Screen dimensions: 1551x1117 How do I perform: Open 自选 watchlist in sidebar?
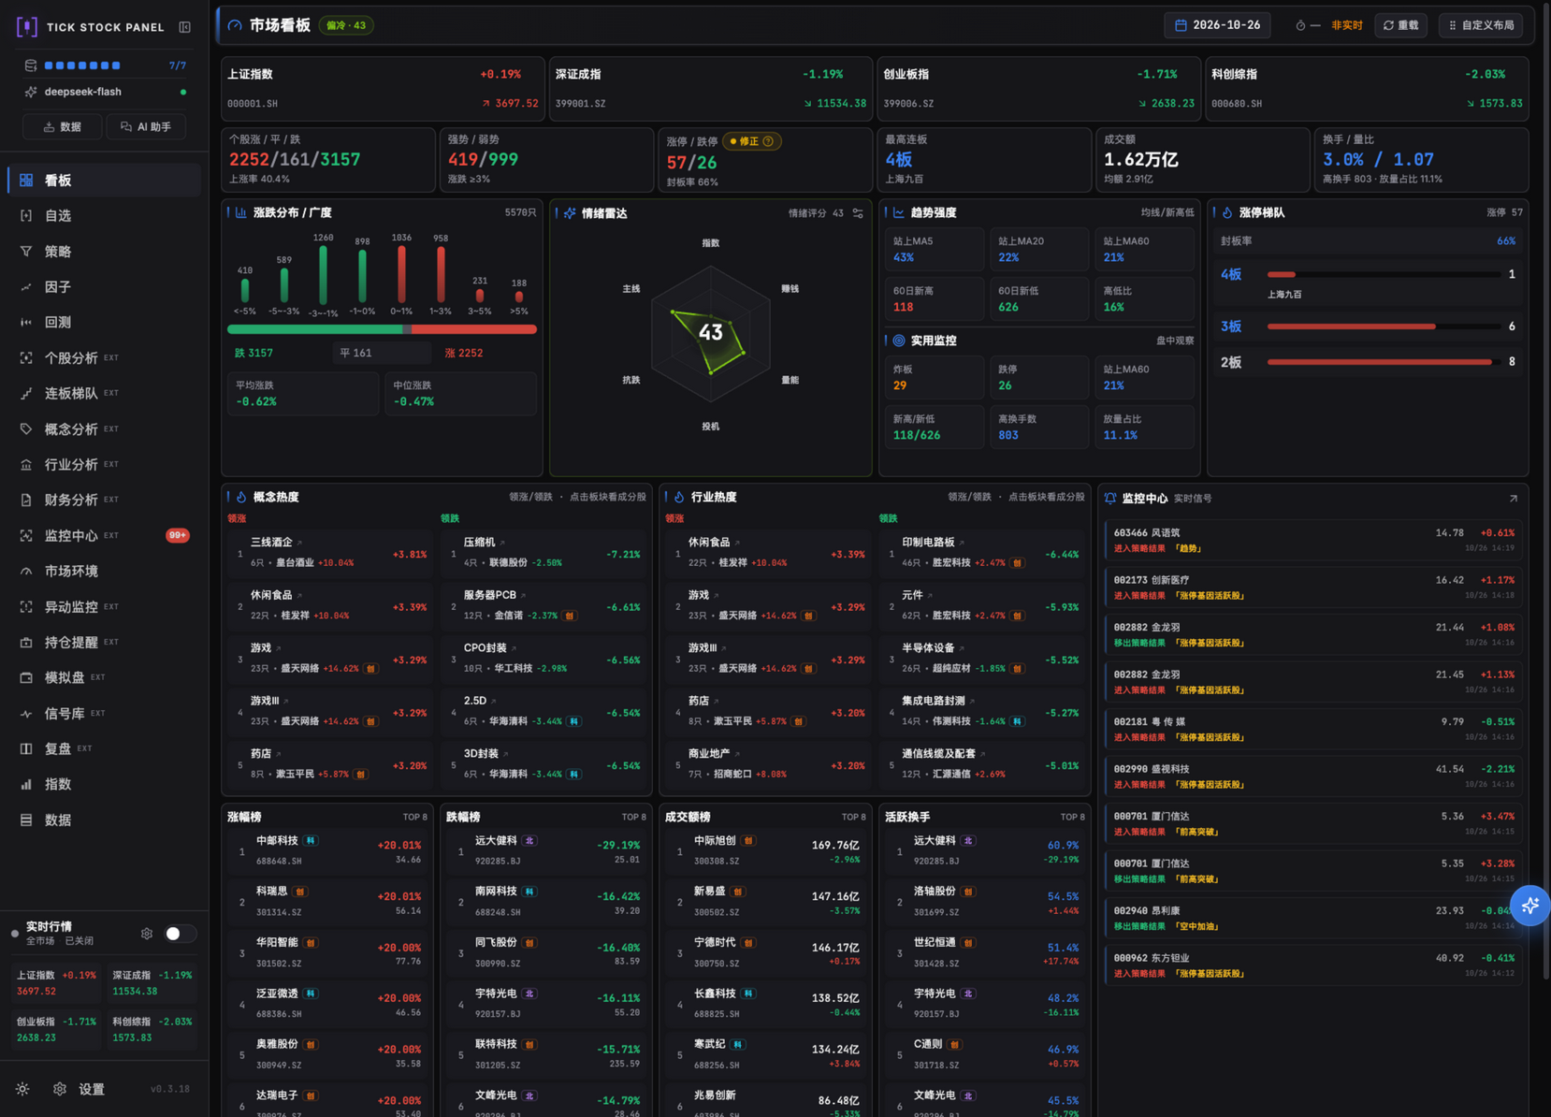pyautogui.click(x=104, y=215)
